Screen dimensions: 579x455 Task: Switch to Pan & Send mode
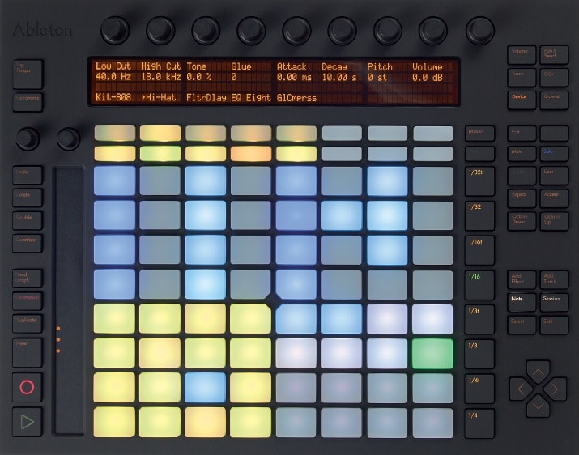(554, 55)
